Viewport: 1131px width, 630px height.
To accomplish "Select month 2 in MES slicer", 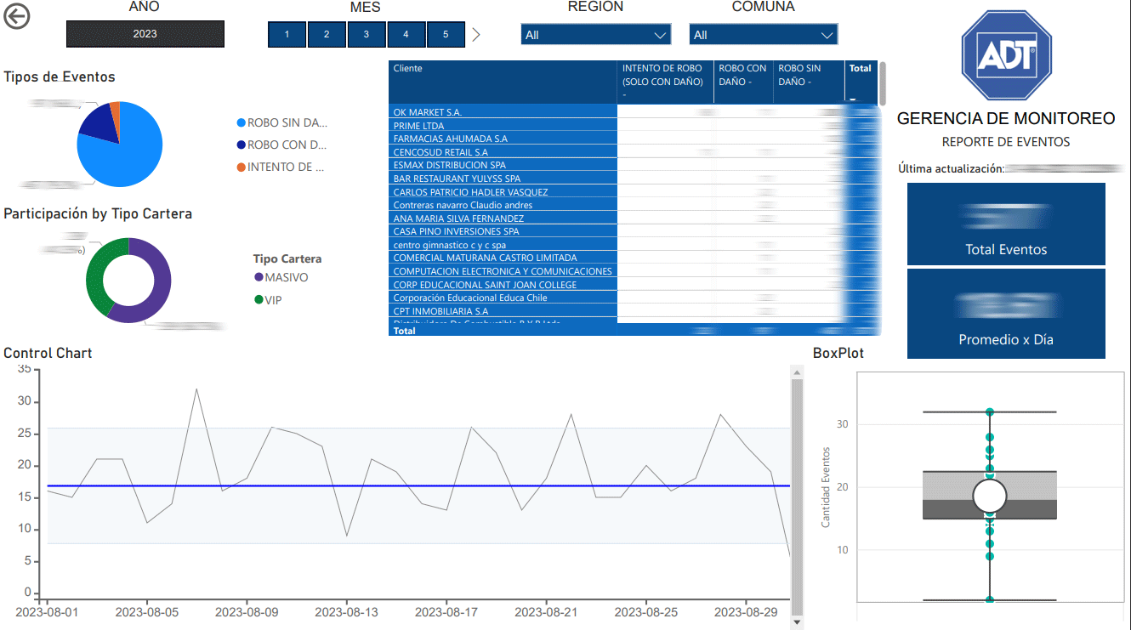I will [327, 35].
